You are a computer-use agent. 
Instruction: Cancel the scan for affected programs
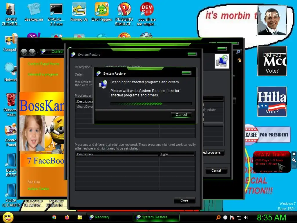[181, 114]
